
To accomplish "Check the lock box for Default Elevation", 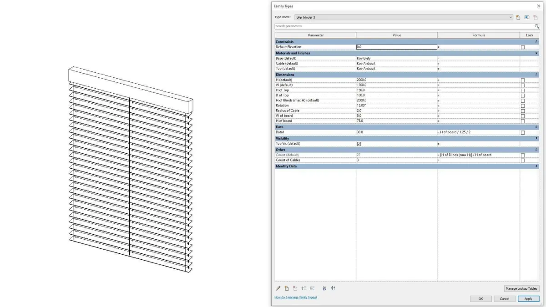I will [x=523, y=47].
